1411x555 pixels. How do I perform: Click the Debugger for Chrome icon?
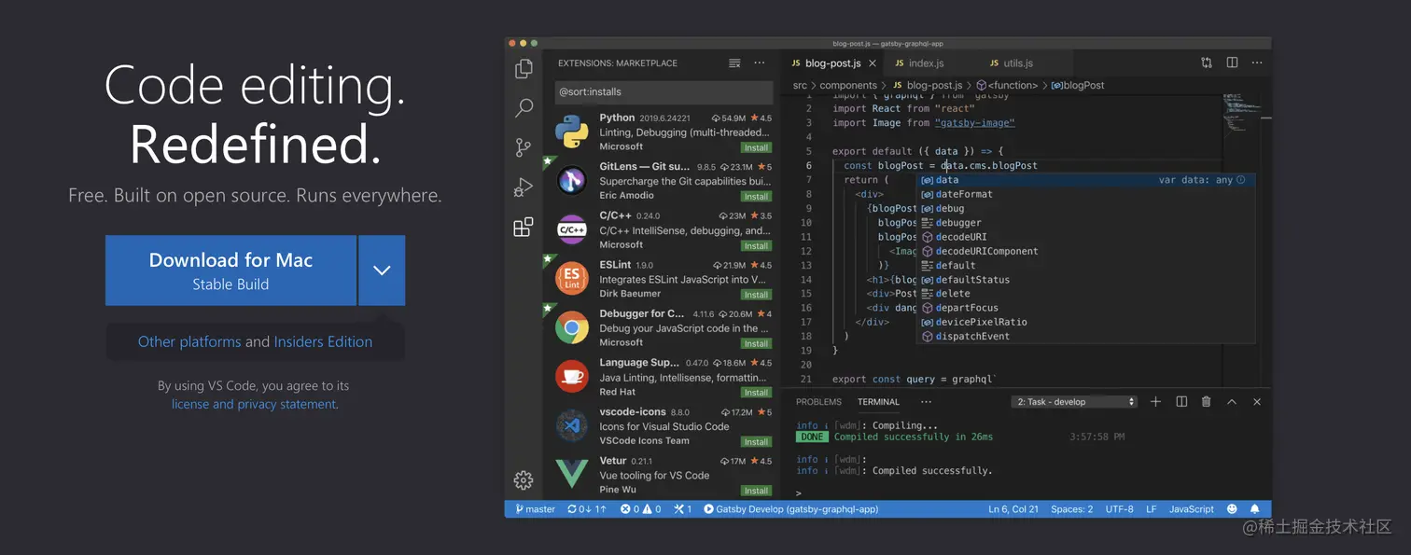pos(571,327)
